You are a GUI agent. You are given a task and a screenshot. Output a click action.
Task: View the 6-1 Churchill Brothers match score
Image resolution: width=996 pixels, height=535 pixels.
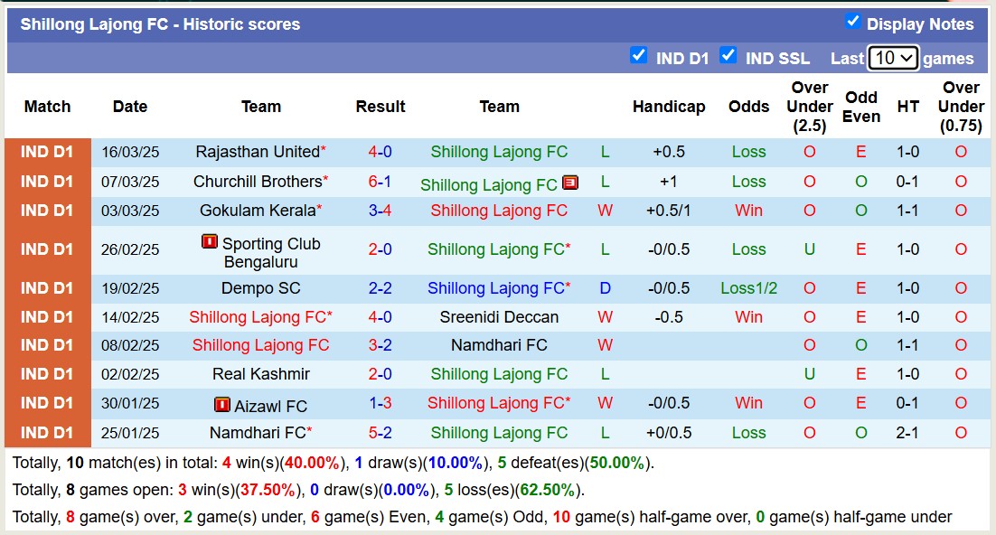tap(380, 182)
